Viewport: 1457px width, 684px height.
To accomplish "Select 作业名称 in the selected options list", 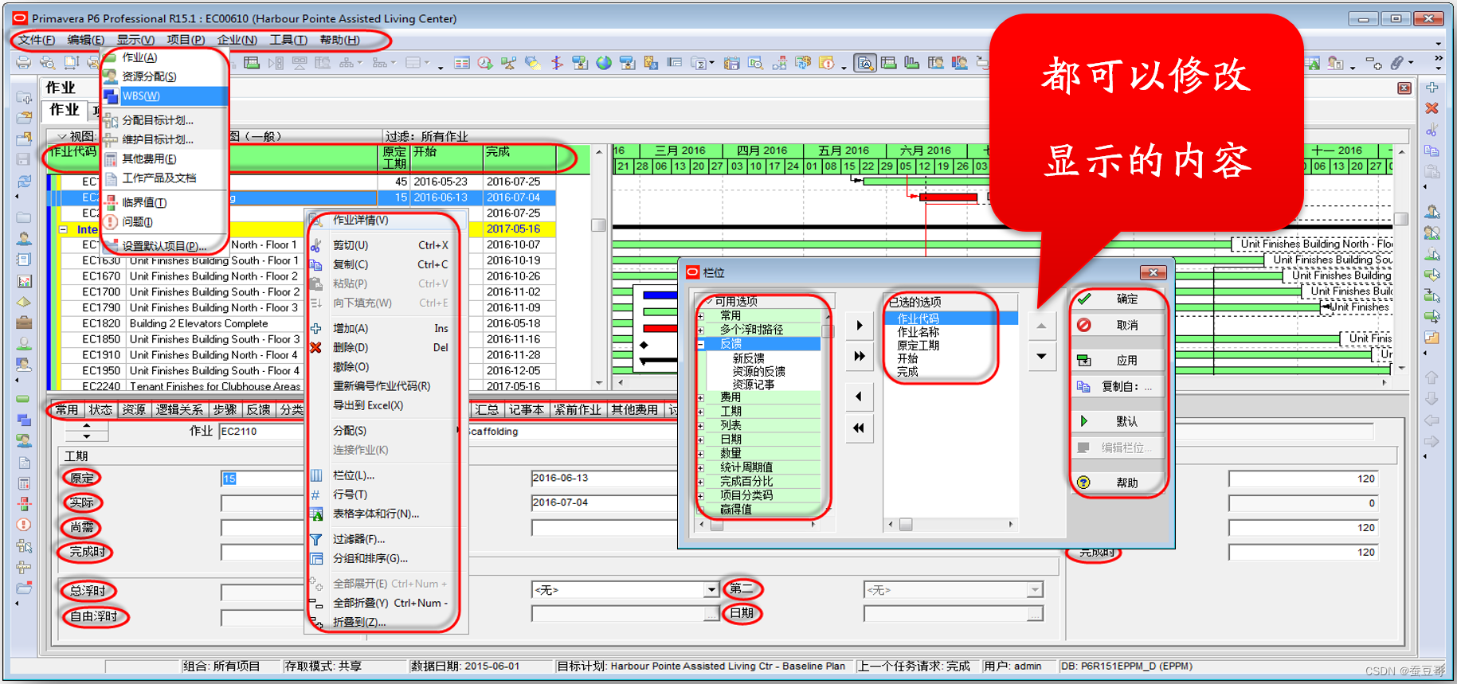I will click(x=918, y=332).
